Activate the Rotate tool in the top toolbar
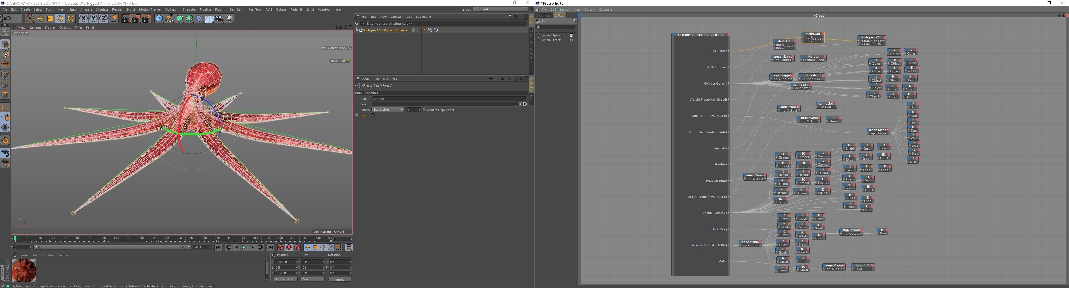Screen dimensions: 1069x288 pyautogui.click(x=60, y=18)
